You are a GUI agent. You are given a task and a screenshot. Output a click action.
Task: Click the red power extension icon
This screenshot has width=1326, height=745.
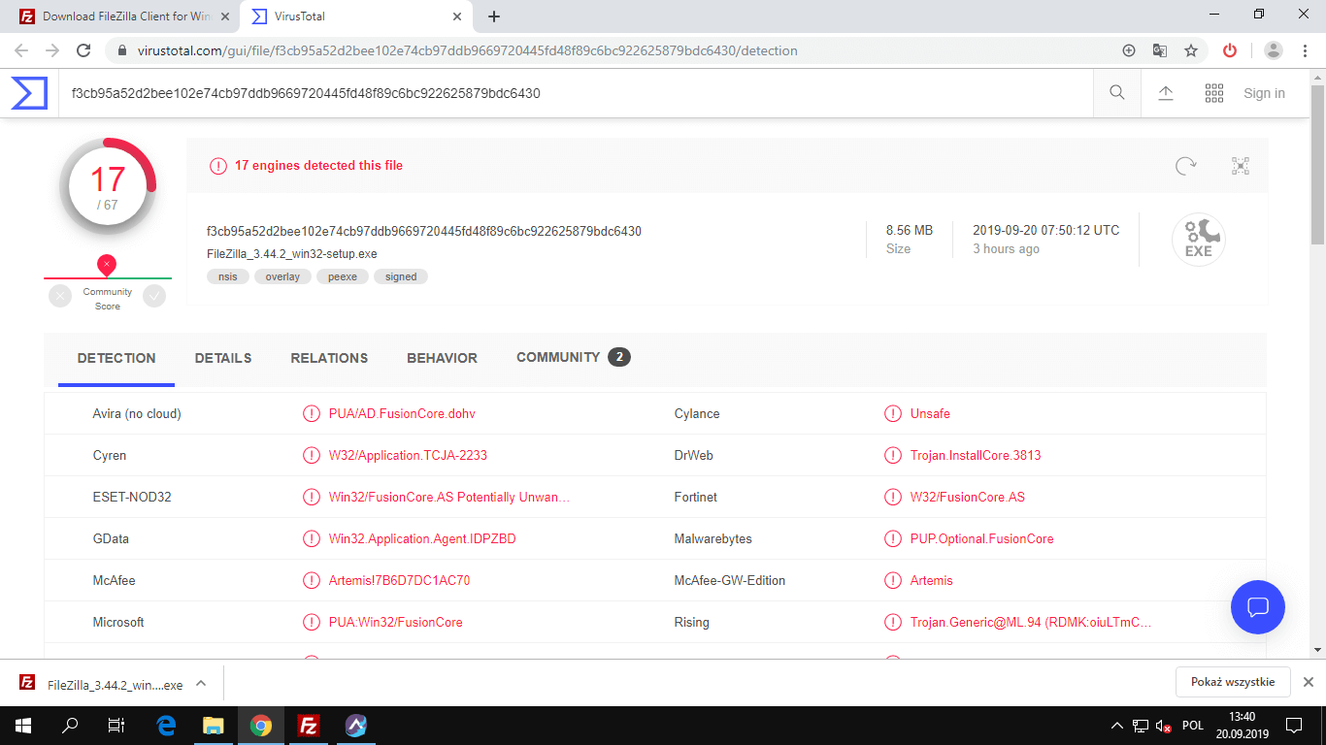[1230, 50]
